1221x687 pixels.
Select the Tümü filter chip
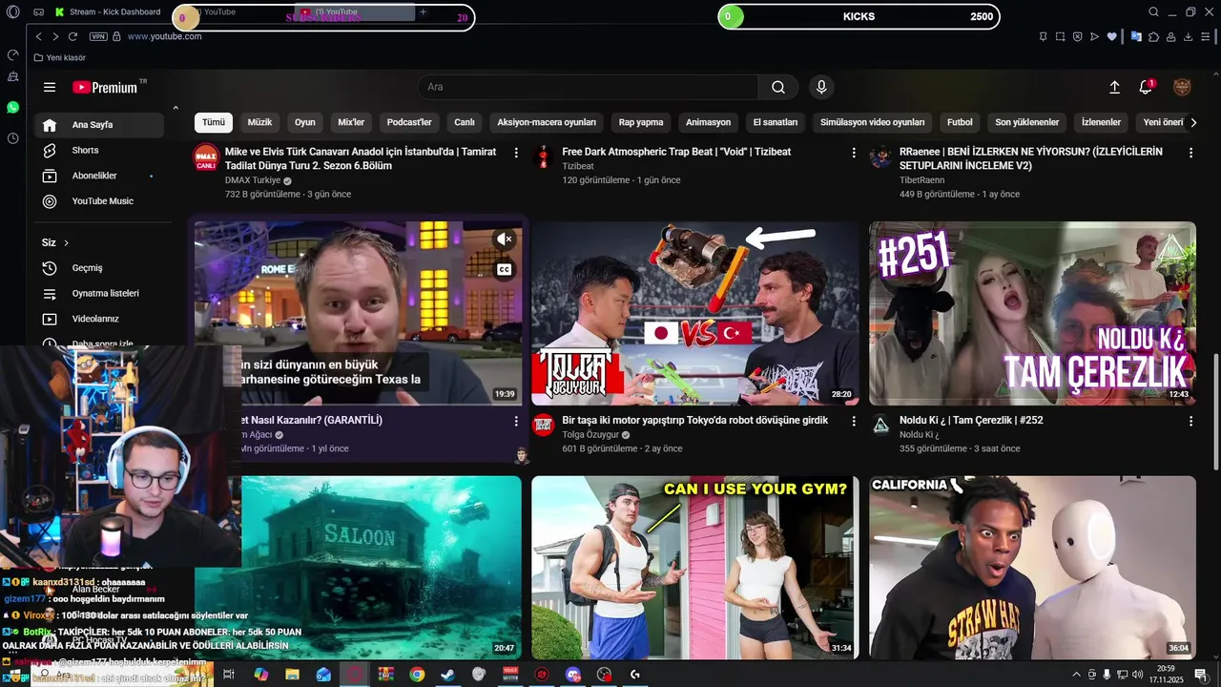point(214,122)
